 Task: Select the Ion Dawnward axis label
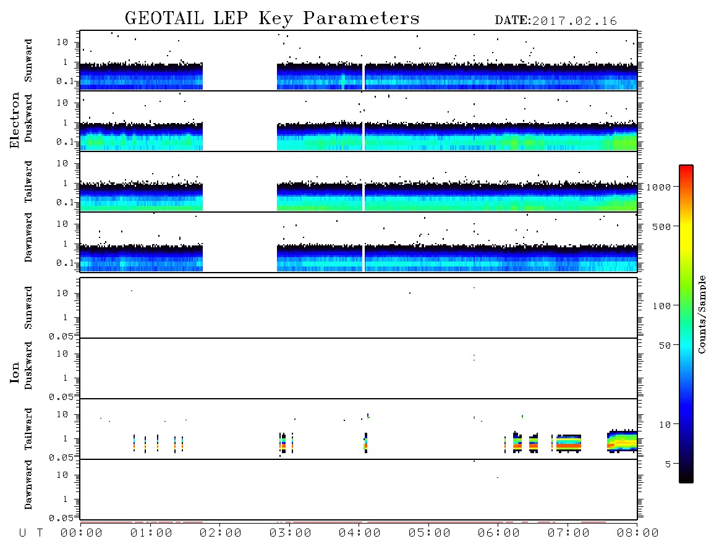[x=28, y=485]
